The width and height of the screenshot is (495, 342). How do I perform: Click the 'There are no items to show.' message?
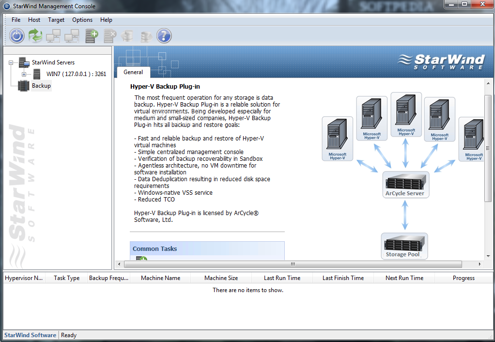(248, 290)
